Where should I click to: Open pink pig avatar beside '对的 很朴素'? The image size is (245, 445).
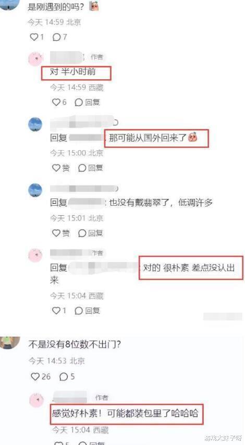pos(35,255)
